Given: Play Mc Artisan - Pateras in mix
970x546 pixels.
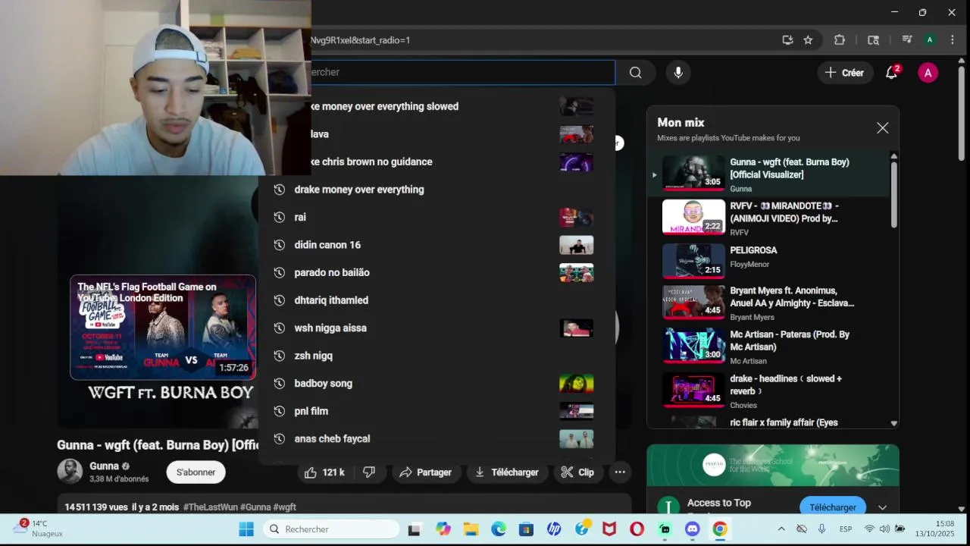Looking at the screenshot, I should 768,347.
